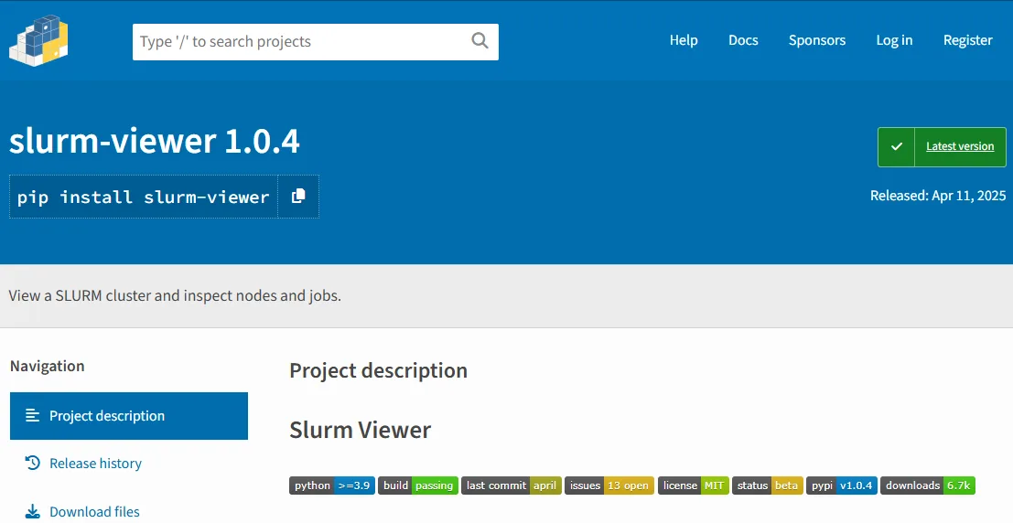Click the green checkmark beside Latest version
This screenshot has height=523, width=1013.
click(x=897, y=146)
